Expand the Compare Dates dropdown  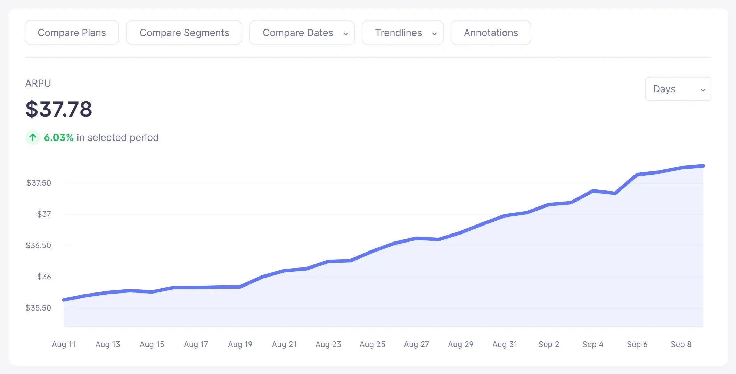coord(302,33)
